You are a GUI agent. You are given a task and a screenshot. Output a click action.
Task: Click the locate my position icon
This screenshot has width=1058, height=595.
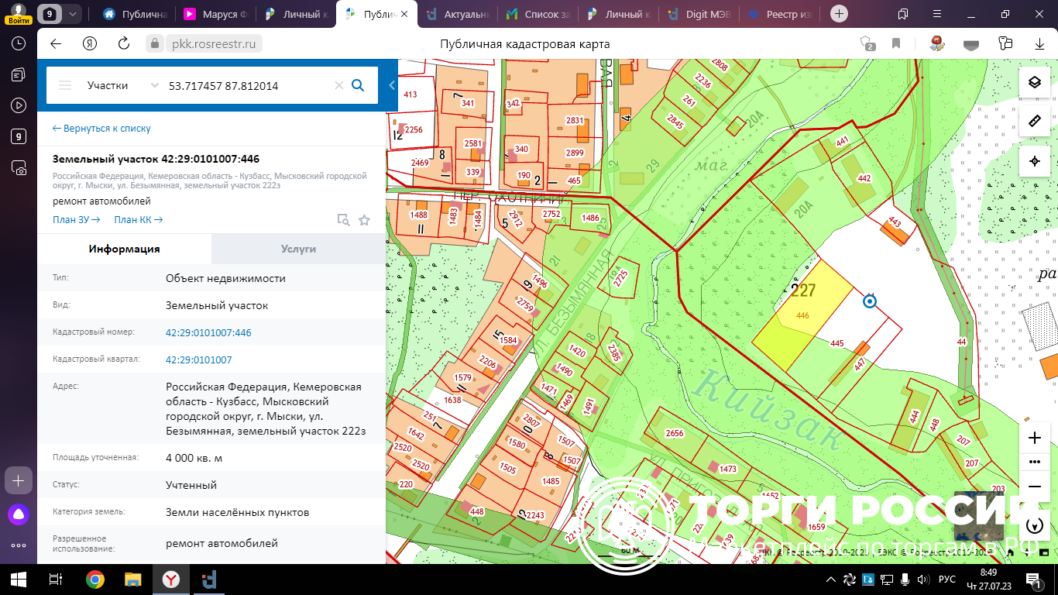click(x=1034, y=161)
